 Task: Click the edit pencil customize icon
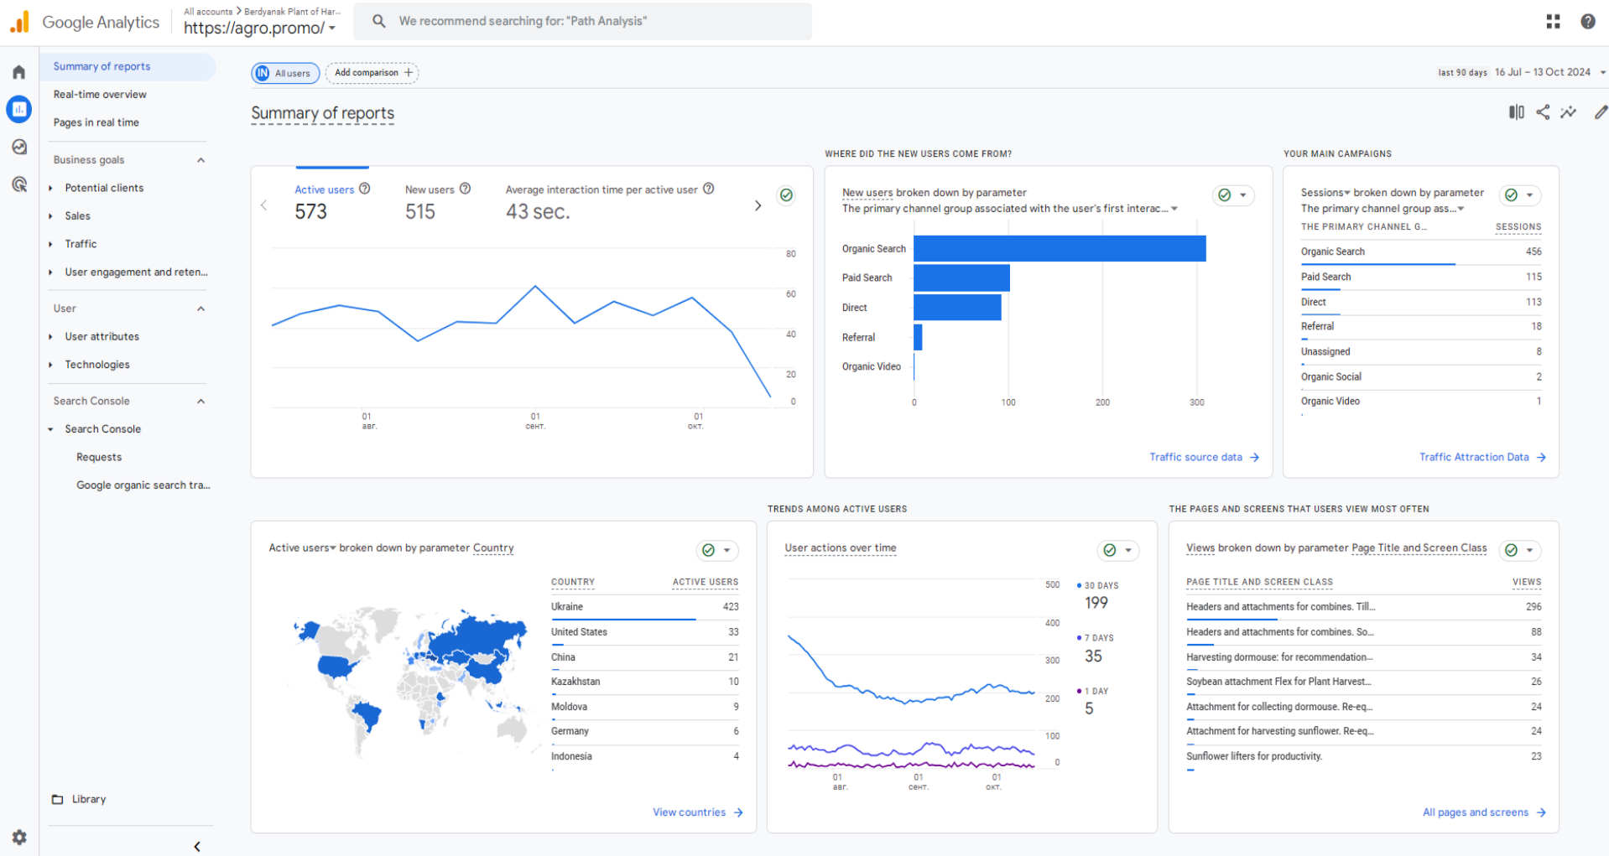click(1601, 112)
